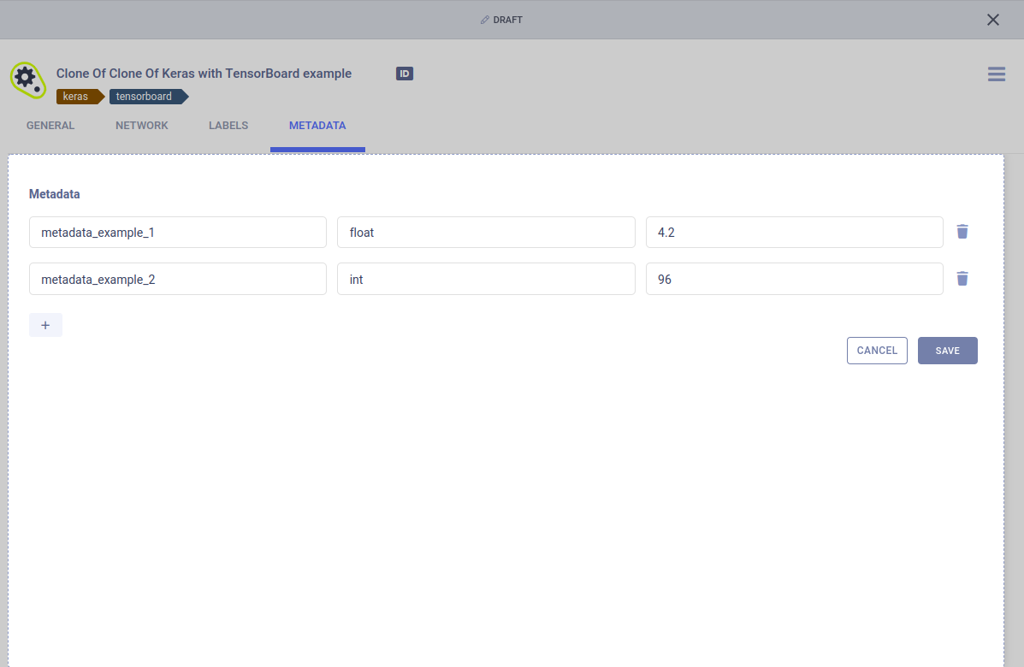
Task: Cancel the metadata edits
Action: coord(877,351)
